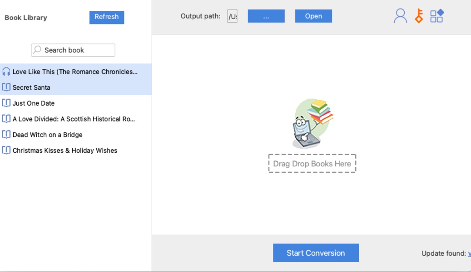Click the book icon beside Just One Date
Image resolution: width=471 pixels, height=272 pixels.
[x=6, y=103]
